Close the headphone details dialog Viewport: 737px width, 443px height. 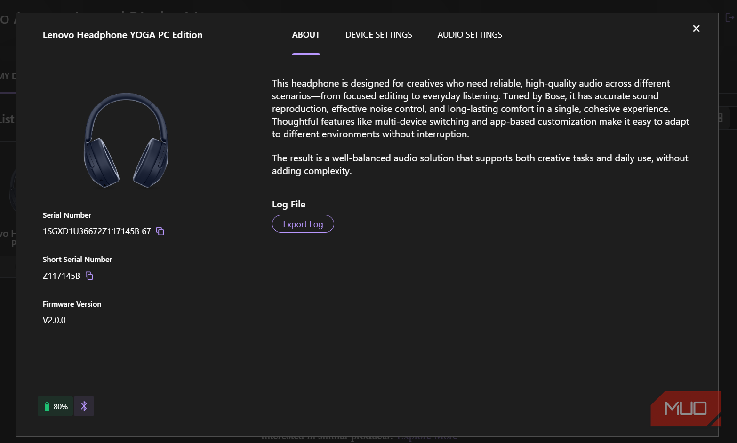click(x=696, y=29)
